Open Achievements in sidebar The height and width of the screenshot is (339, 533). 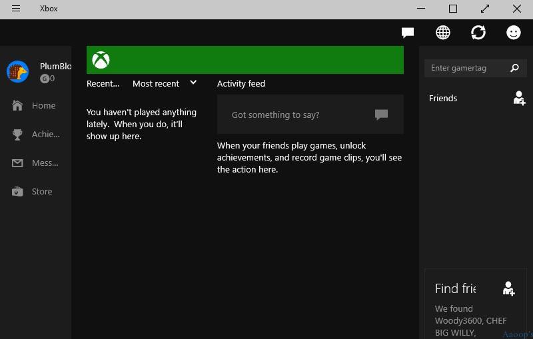coord(36,135)
